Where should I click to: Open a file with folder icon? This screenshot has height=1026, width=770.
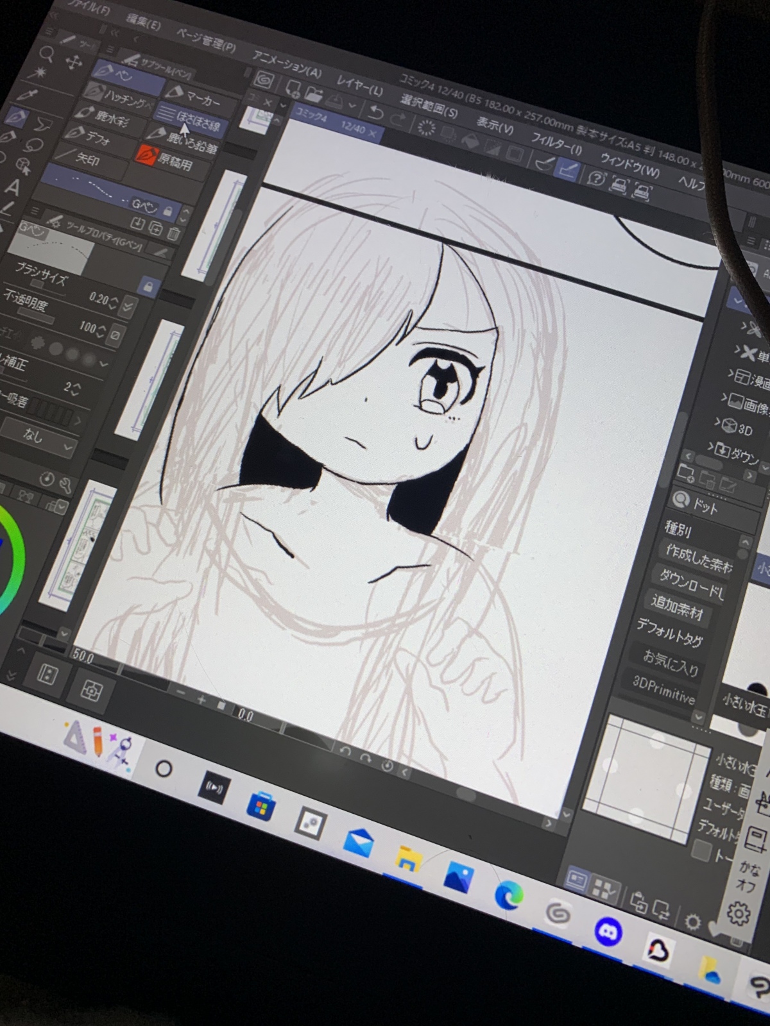[x=314, y=94]
